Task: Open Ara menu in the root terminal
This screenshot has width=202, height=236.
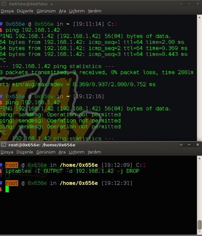Action: [62, 152]
